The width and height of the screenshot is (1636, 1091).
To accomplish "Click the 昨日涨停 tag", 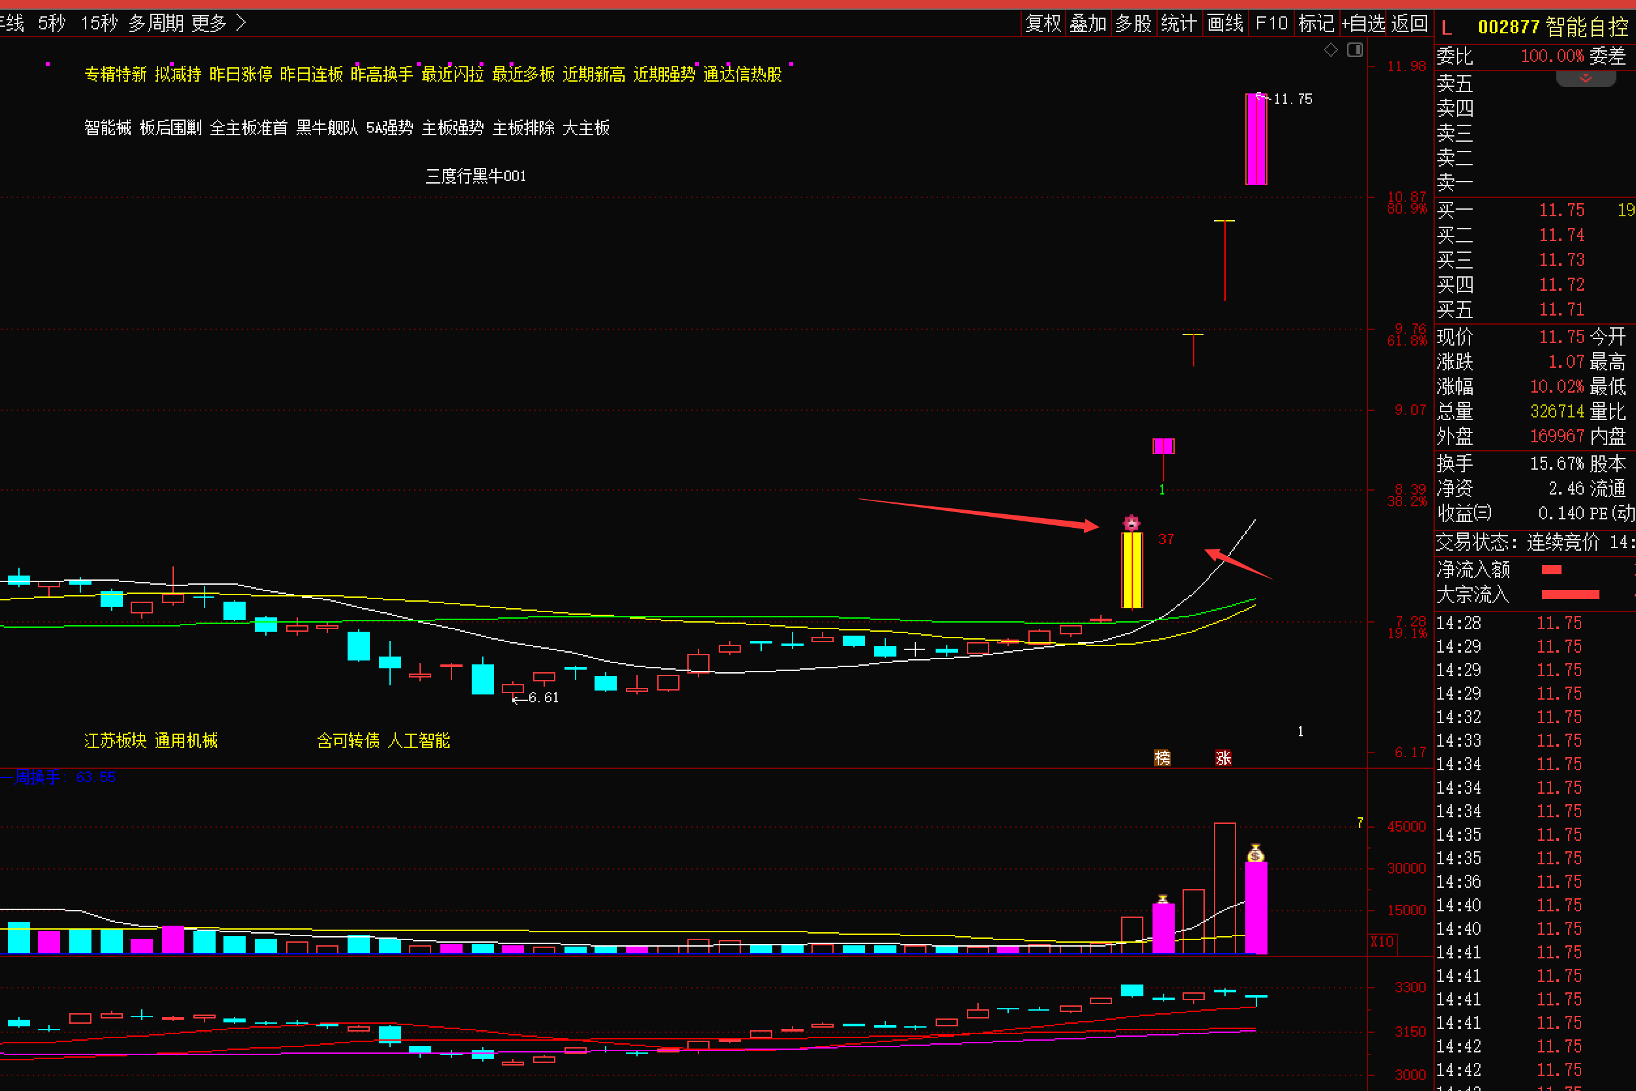I will click(241, 74).
